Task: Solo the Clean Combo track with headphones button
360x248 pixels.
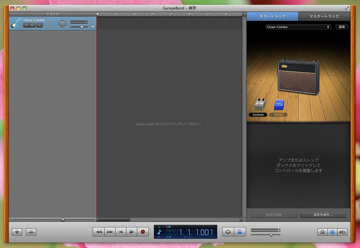Action: pyautogui.click(x=32, y=25)
